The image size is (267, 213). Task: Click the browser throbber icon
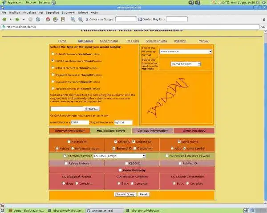pos(264,20)
